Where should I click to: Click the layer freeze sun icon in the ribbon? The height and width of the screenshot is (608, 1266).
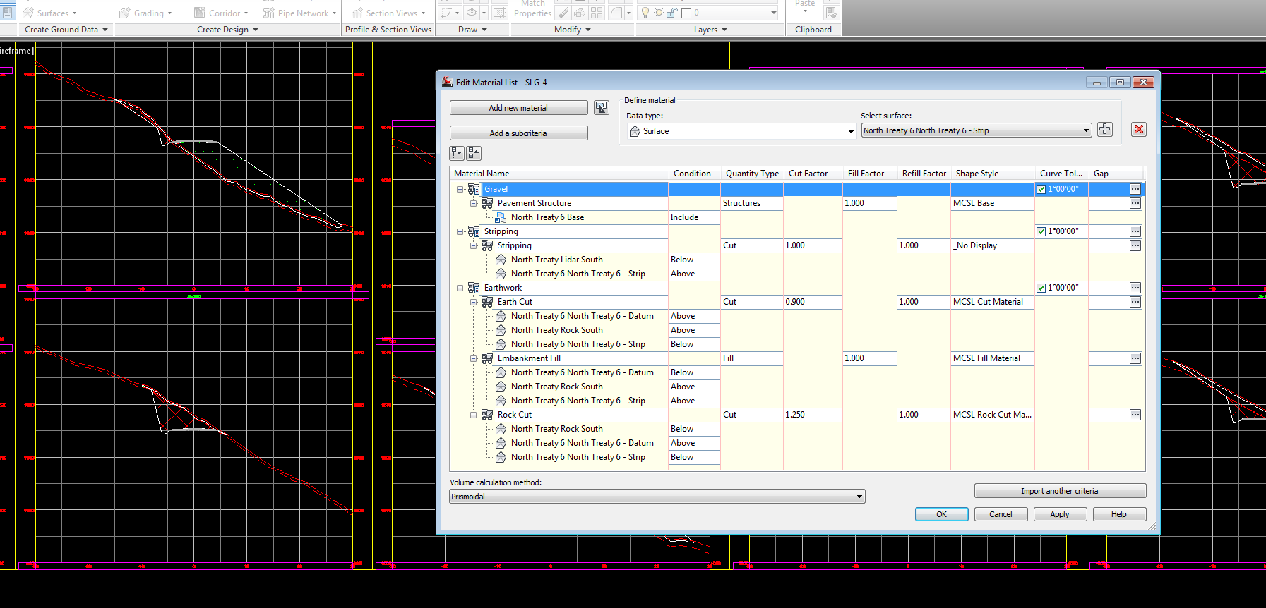(659, 13)
